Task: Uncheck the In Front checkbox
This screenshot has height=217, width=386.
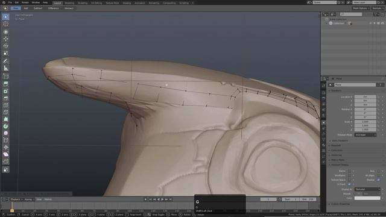Action: click(349, 184)
